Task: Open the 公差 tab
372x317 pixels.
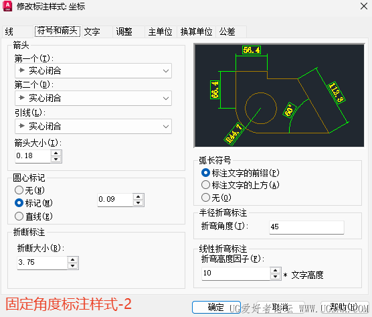Action: [x=231, y=31]
